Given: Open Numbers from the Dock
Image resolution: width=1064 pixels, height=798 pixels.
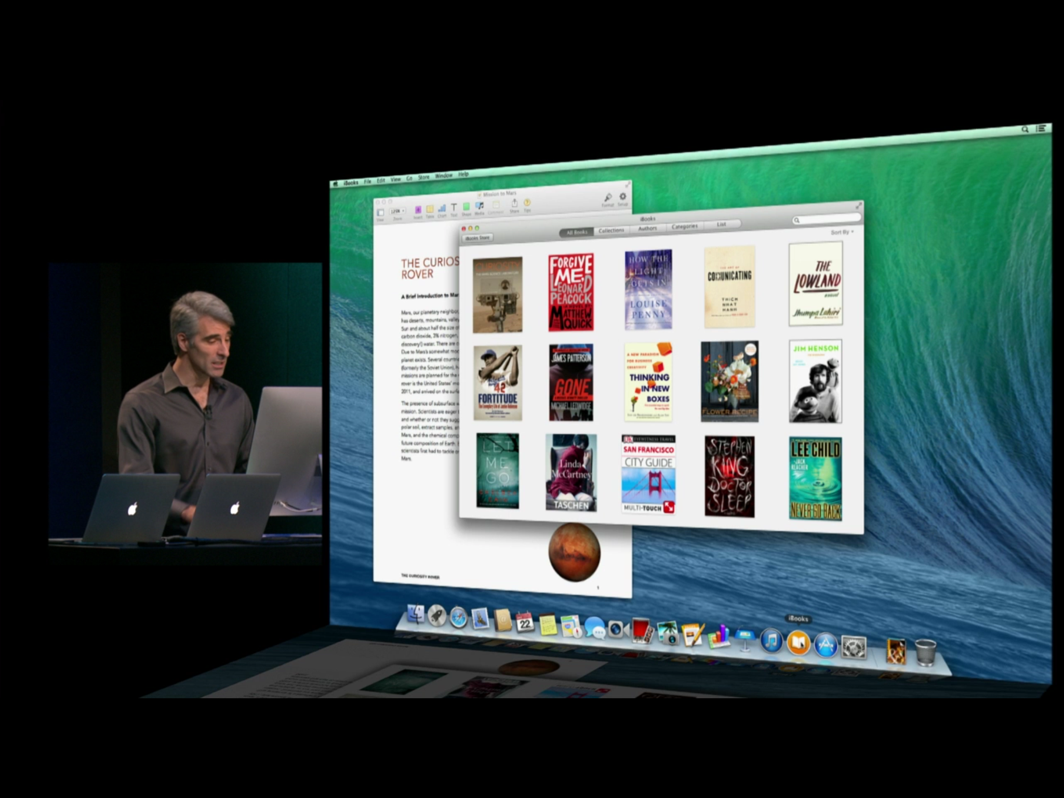Looking at the screenshot, I should tap(719, 636).
